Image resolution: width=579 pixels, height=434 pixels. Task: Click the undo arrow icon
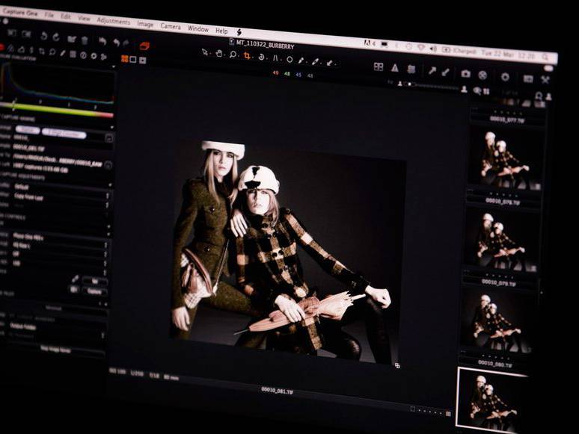[117, 43]
